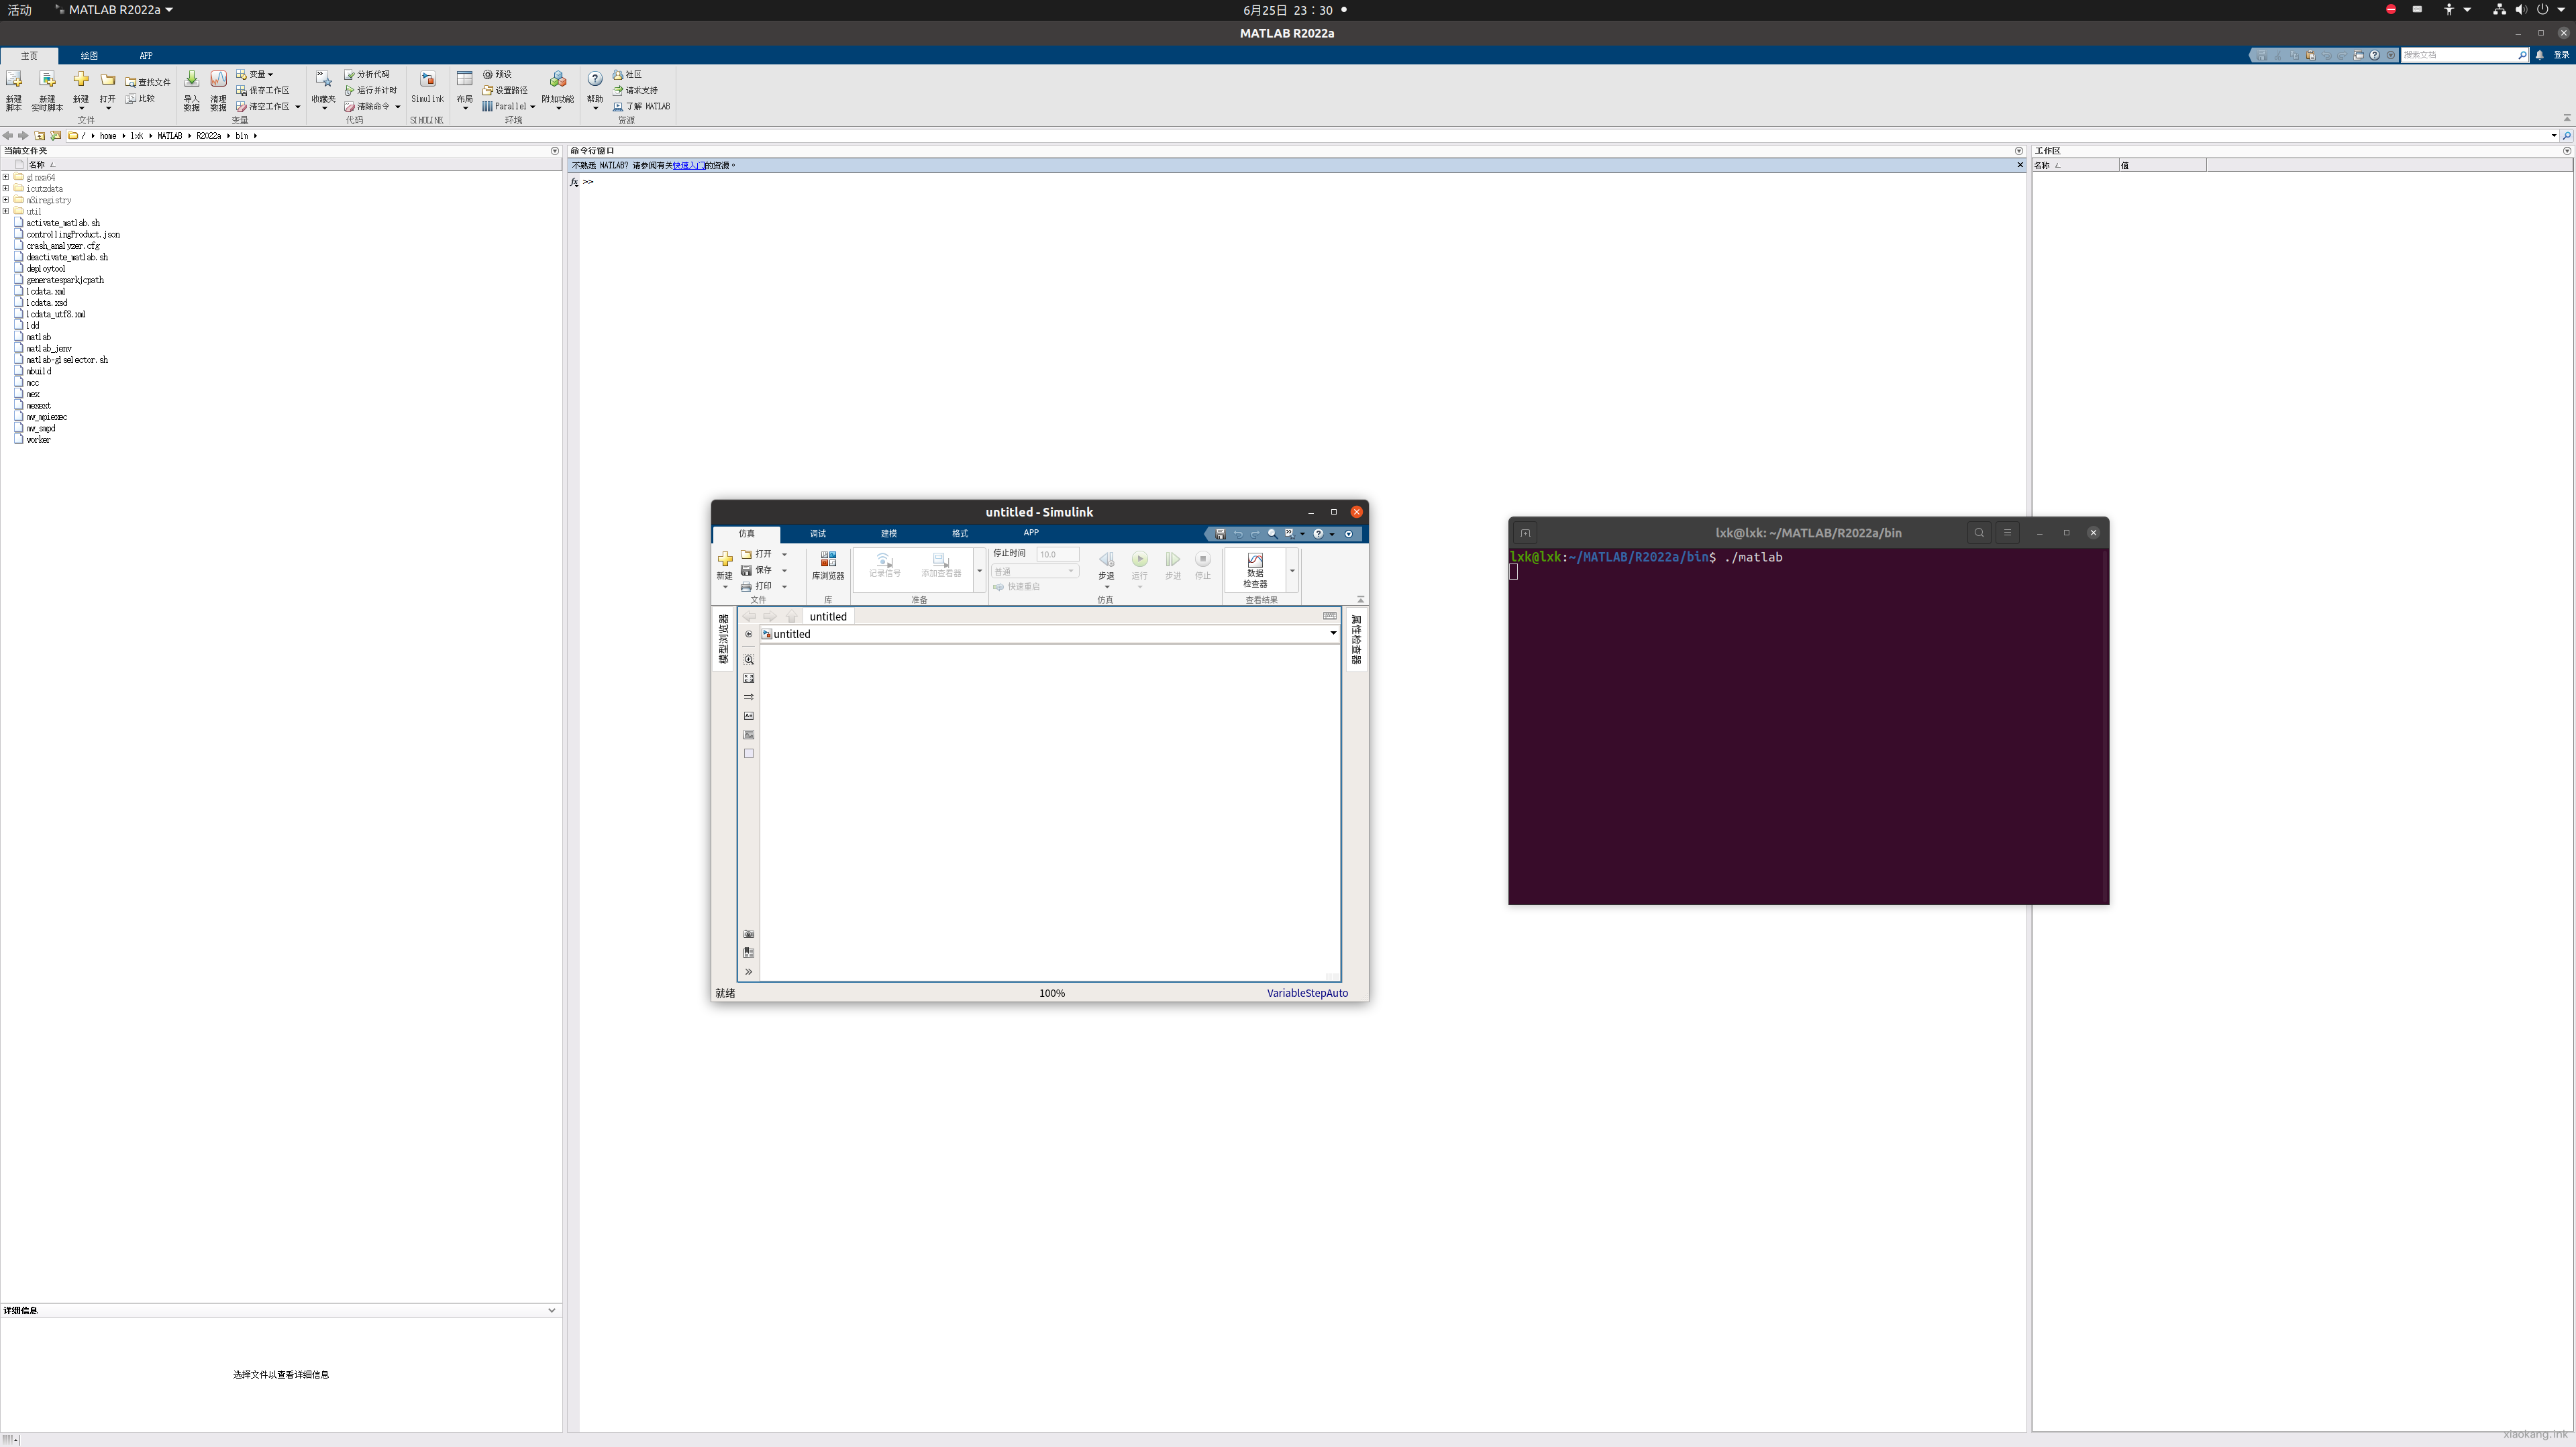
Task: Switch to the Plots tab in MATLAB
Action: point(89,56)
